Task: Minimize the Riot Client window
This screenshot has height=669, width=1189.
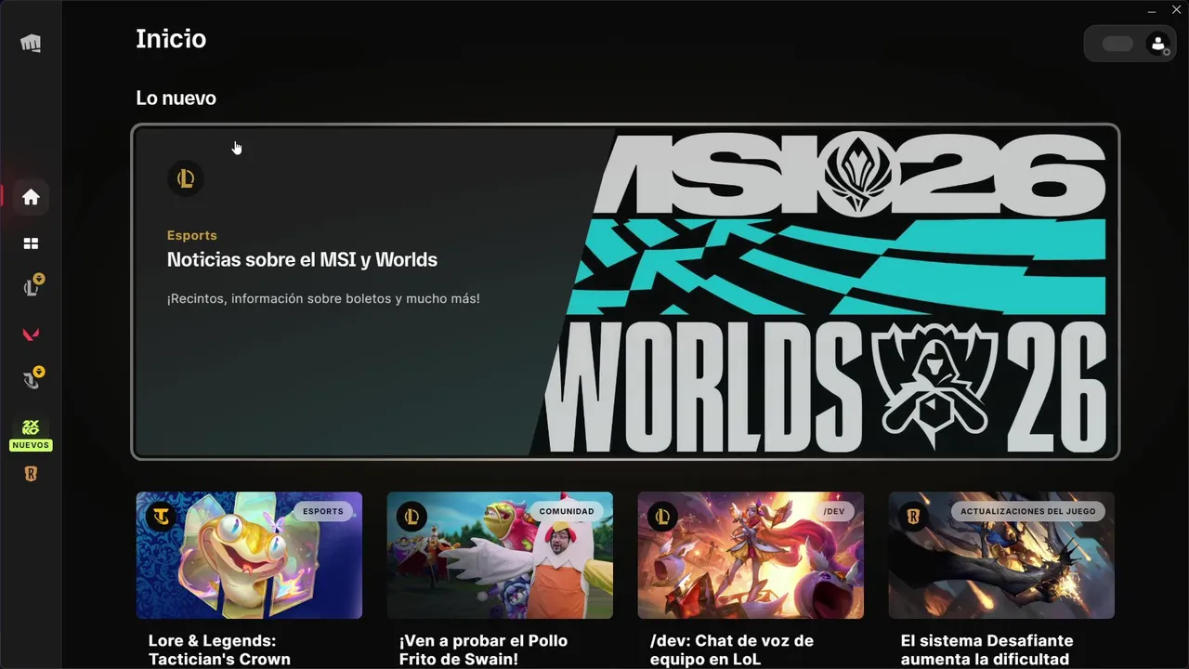Action: coord(1152,9)
